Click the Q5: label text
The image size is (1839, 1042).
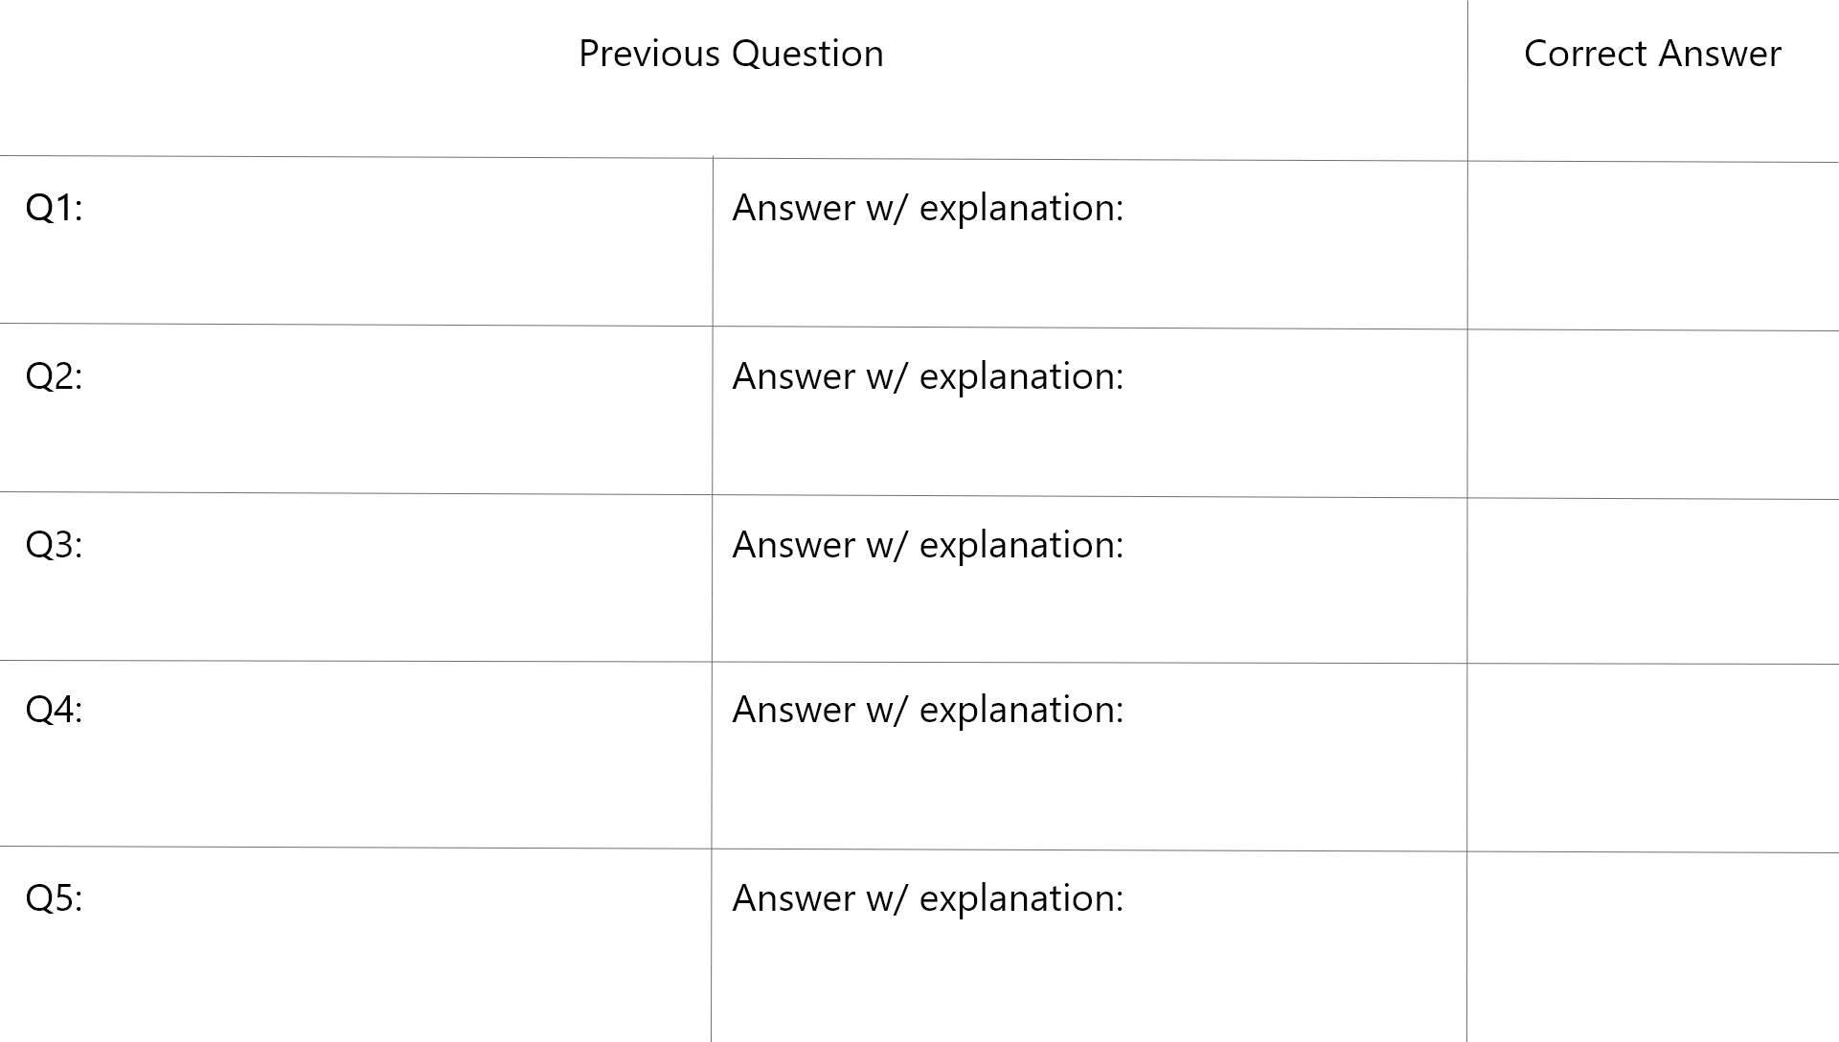pos(54,898)
